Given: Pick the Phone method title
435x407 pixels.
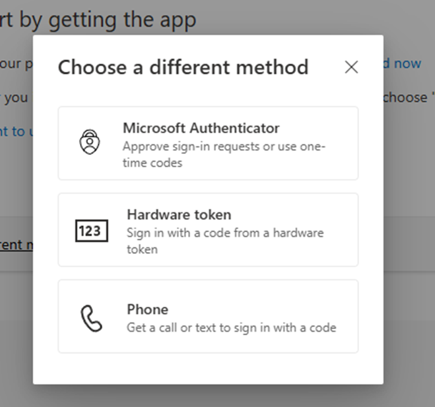Looking at the screenshot, I should 147,309.
